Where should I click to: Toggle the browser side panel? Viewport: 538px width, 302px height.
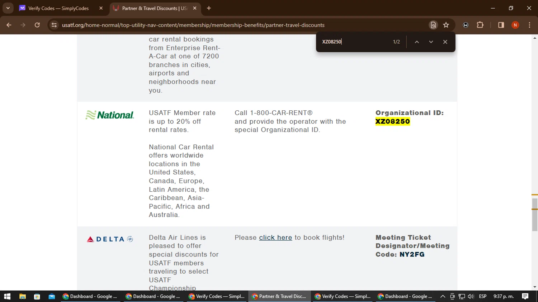pyautogui.click(x=501, y=25)
